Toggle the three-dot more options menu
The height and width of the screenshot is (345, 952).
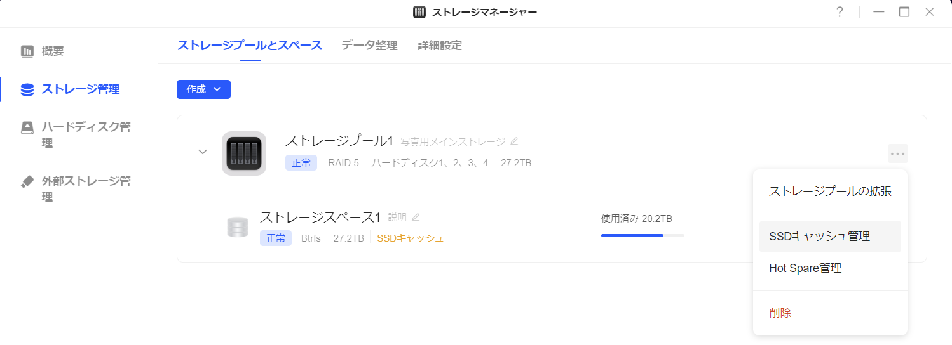click(897, 153)
